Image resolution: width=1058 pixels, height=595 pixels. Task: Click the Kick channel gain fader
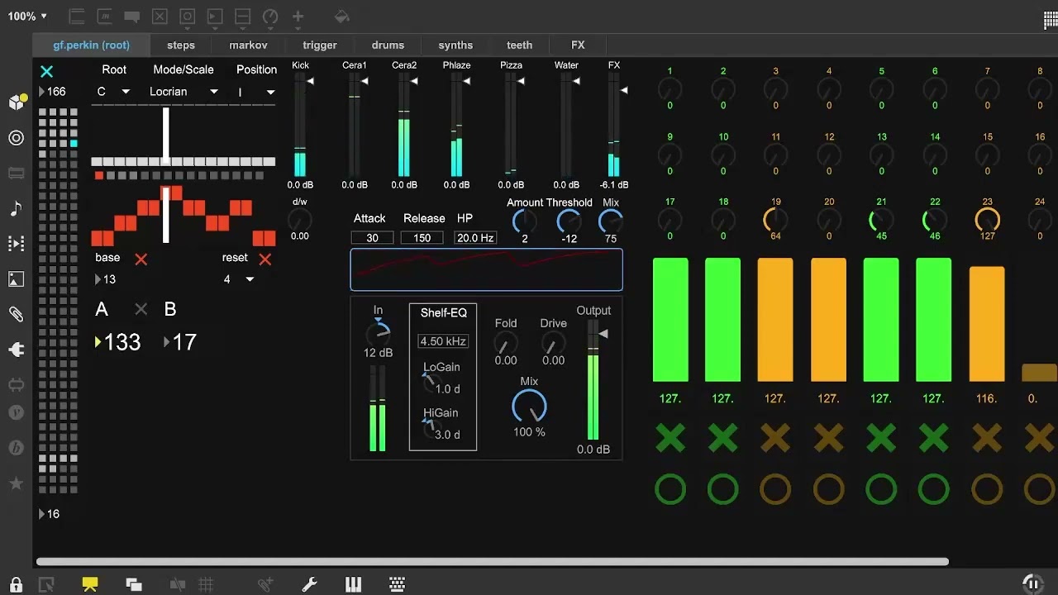(301, 125)
